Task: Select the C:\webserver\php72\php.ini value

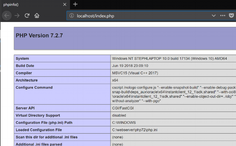Action: (x=135, y=130)
